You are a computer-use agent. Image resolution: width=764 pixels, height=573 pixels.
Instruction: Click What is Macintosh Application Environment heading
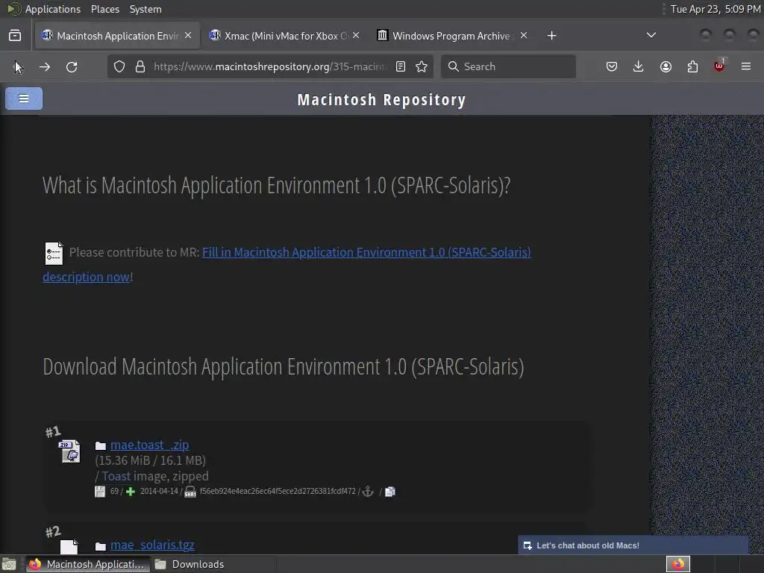pyautogui.click(x=276, y=185)
